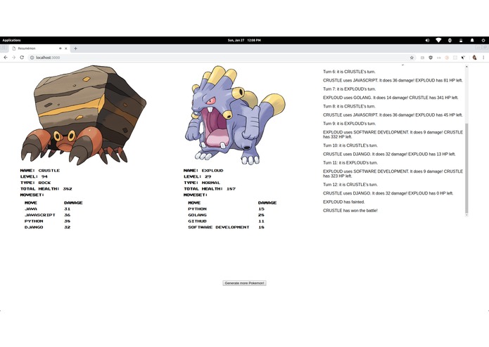Screen dimensions: 489x347
Task: Select "EXPLOUD has fainted." log line
Action: (343, 202)
